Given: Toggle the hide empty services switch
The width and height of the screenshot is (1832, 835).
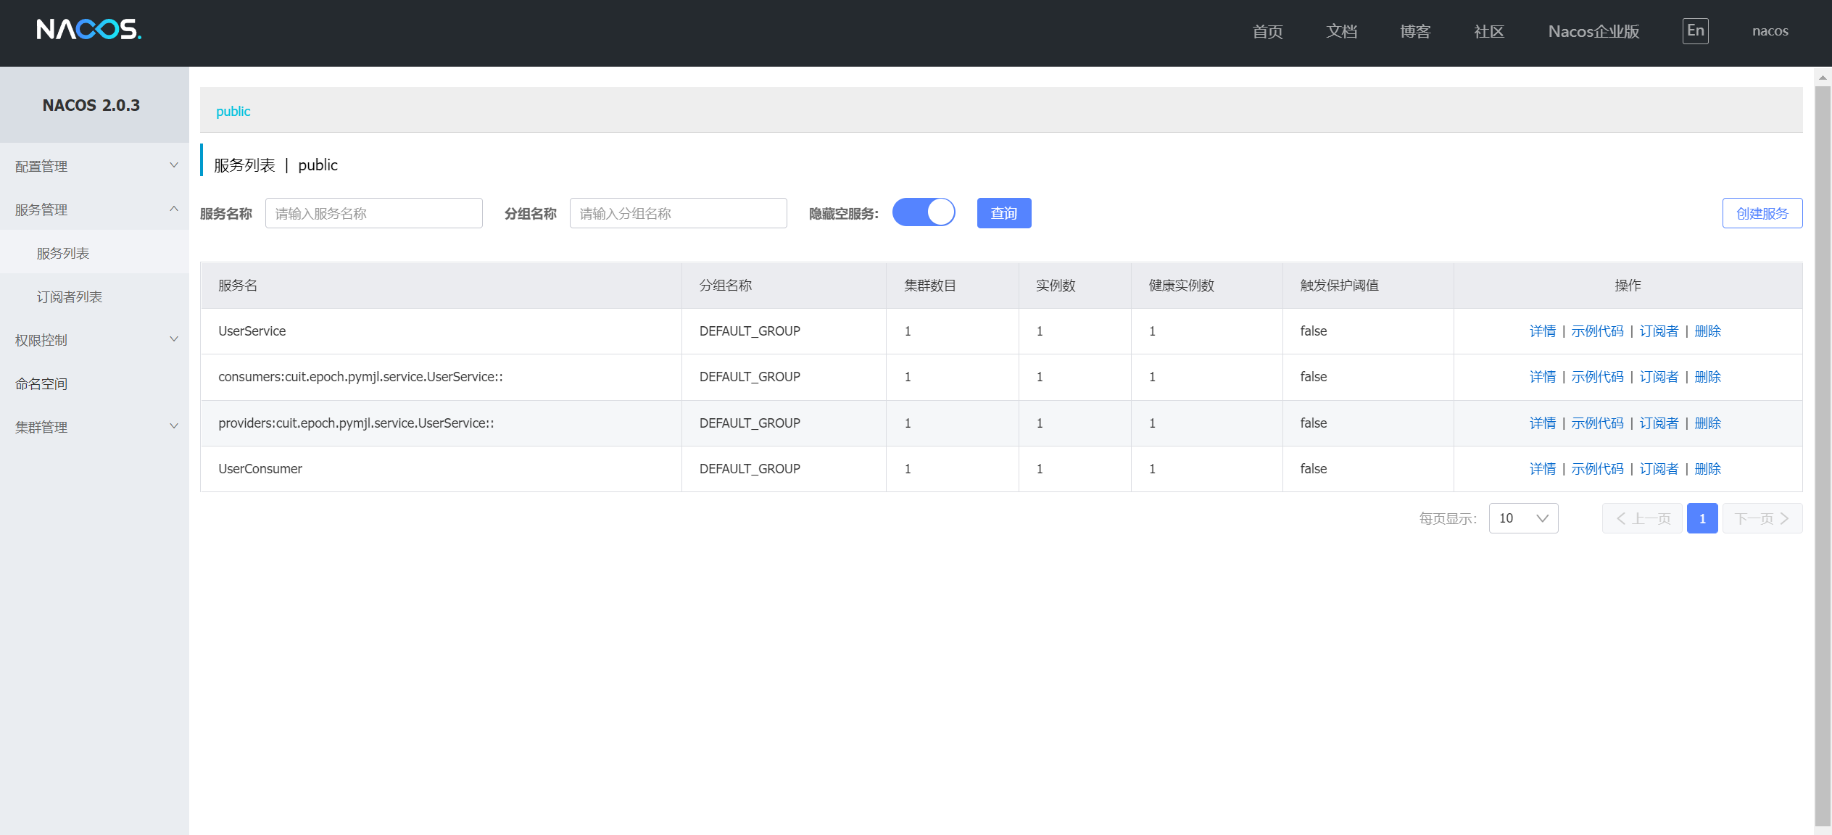Looking at the screenshot, I should (924, 212).
